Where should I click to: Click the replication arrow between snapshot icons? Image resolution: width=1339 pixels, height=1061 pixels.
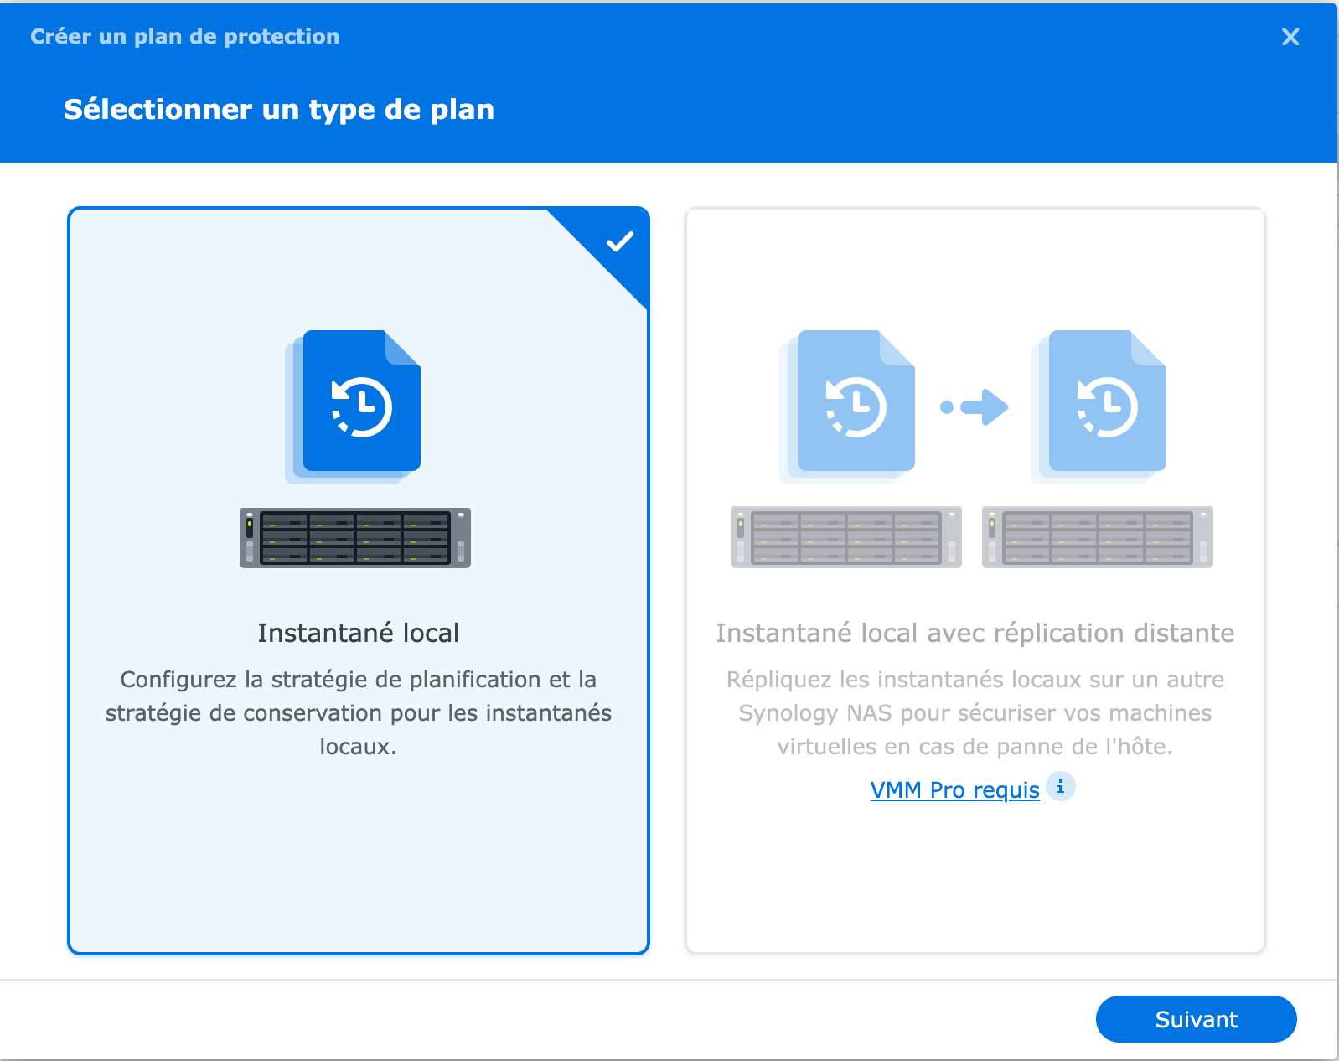pos(975,407)
